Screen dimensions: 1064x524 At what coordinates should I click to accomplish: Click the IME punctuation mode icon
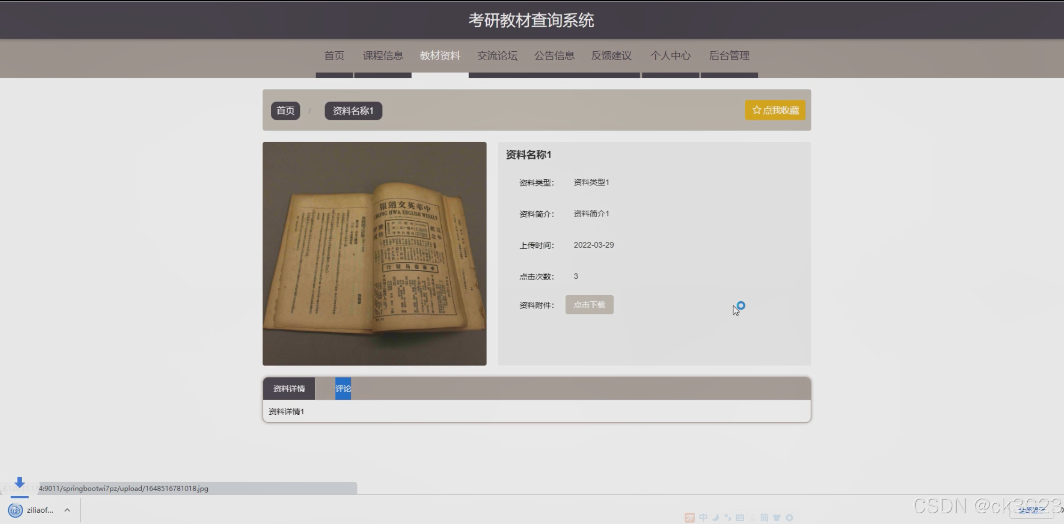(728, 518)
